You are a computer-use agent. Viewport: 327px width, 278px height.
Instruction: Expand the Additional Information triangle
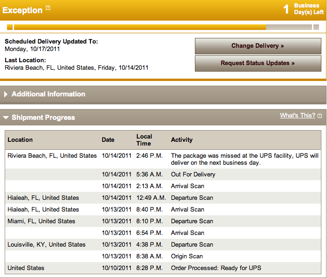click(x=6, y=94)
